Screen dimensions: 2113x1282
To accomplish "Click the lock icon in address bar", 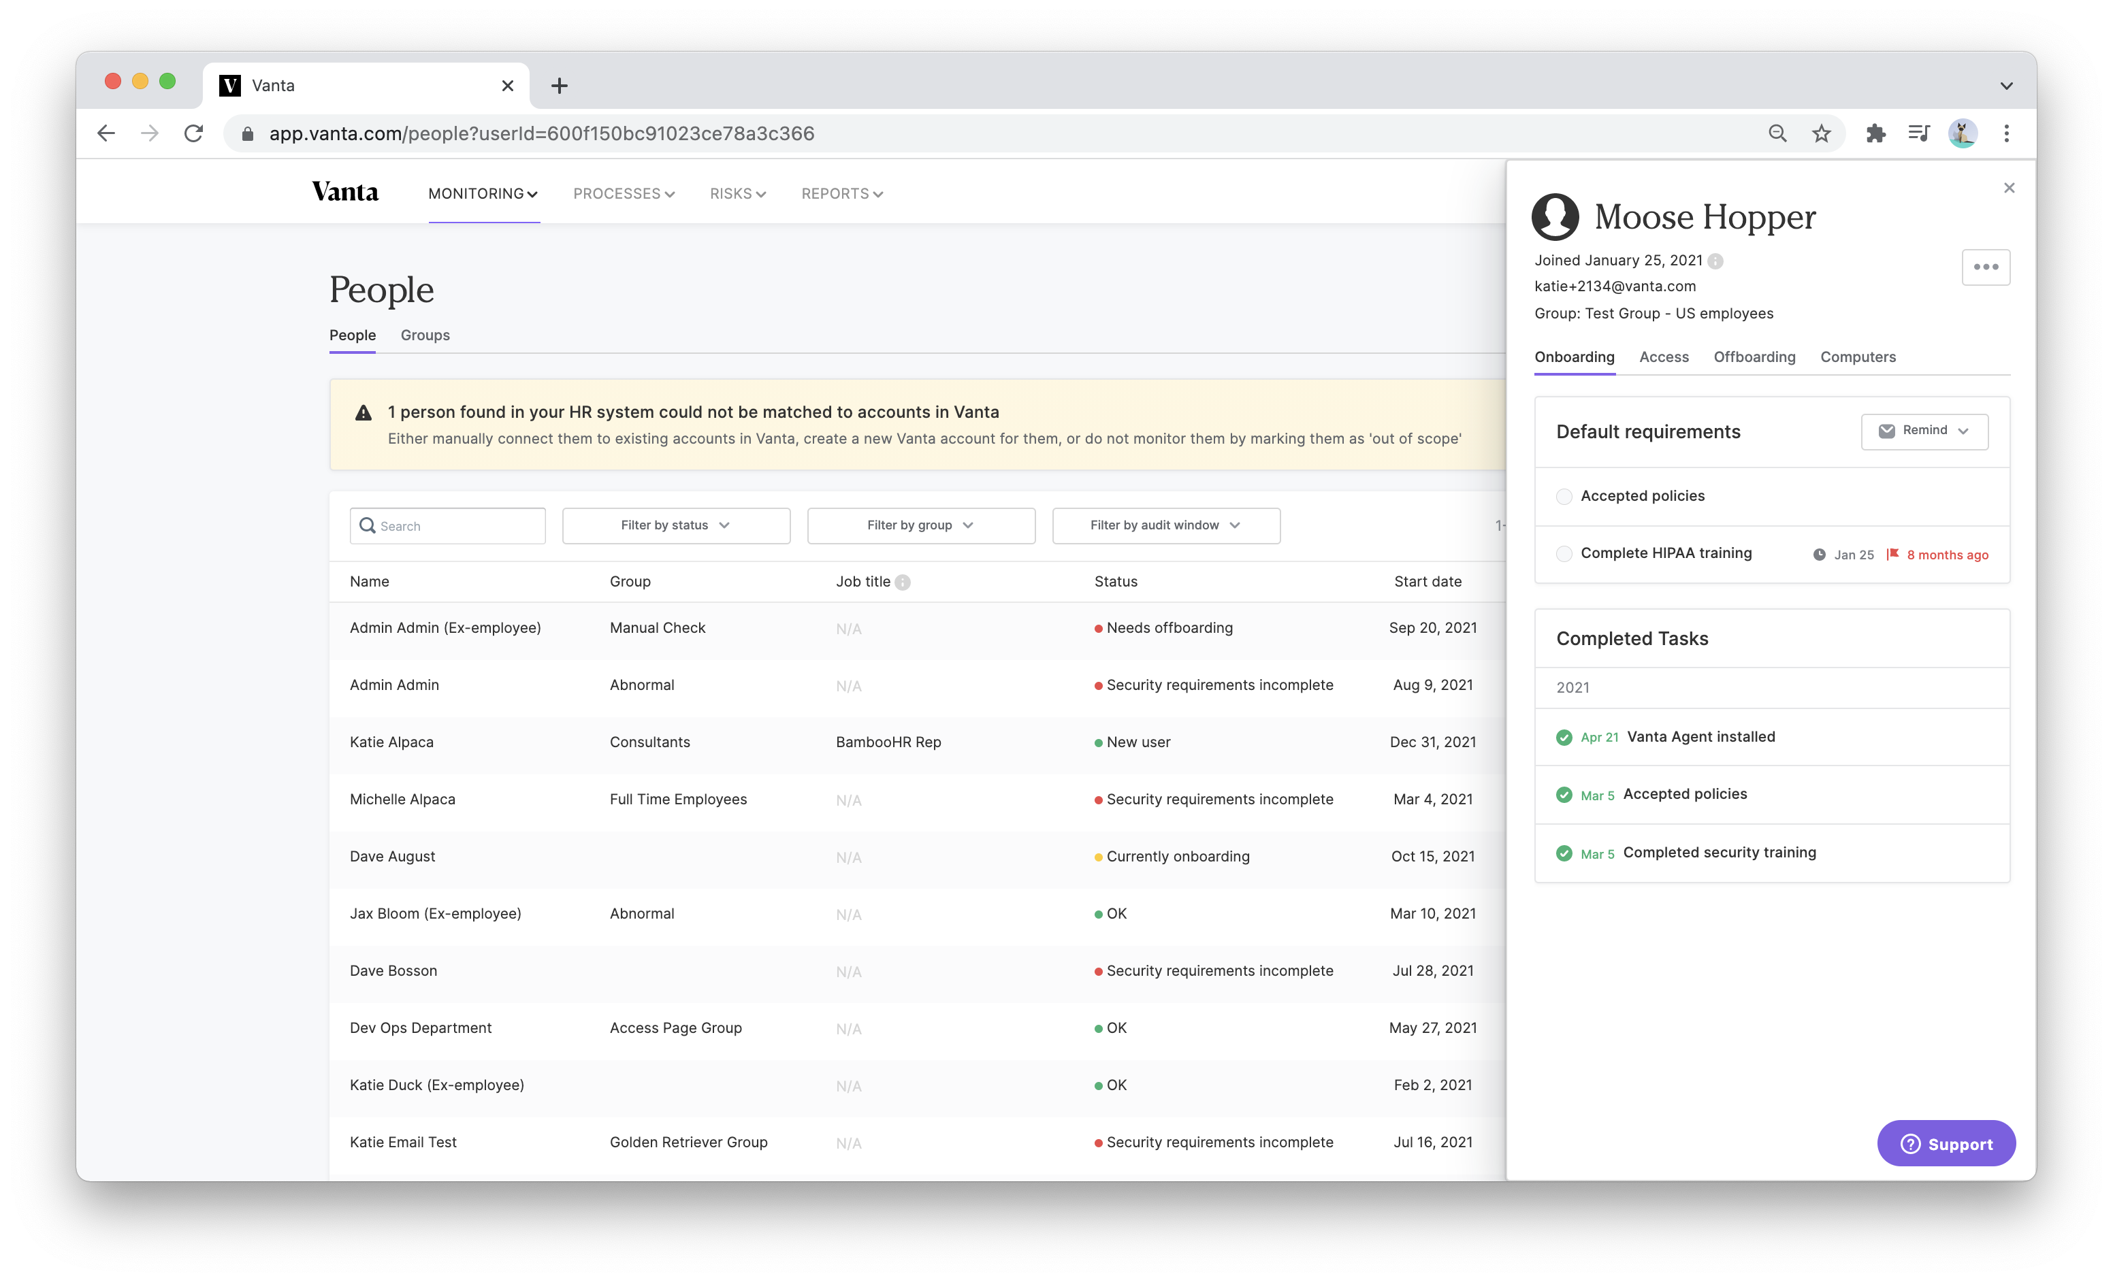I will pos(247,133).
